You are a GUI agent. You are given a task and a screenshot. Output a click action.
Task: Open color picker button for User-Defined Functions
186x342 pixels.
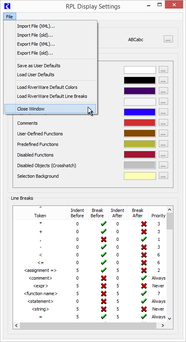163,133
